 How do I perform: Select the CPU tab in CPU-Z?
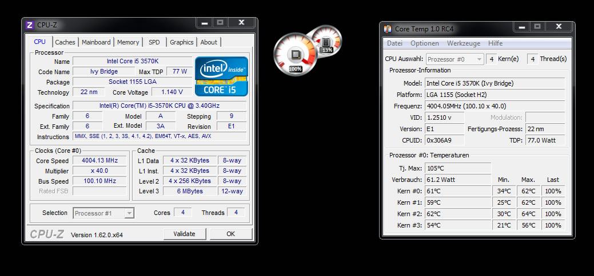tap(39, 42)
